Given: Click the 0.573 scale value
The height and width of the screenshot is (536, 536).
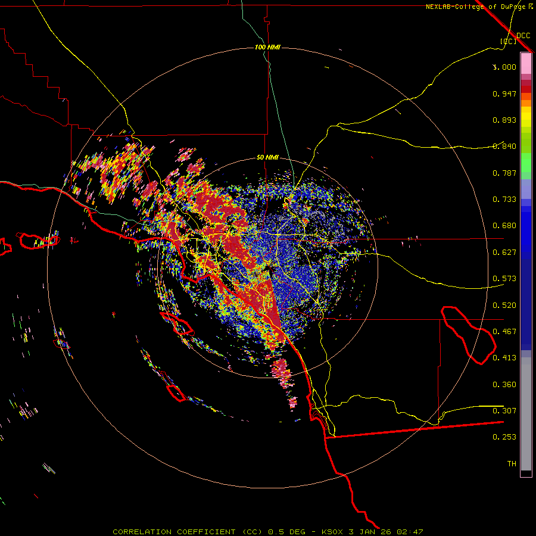Looking at the screenshot, I should point(504,279).
